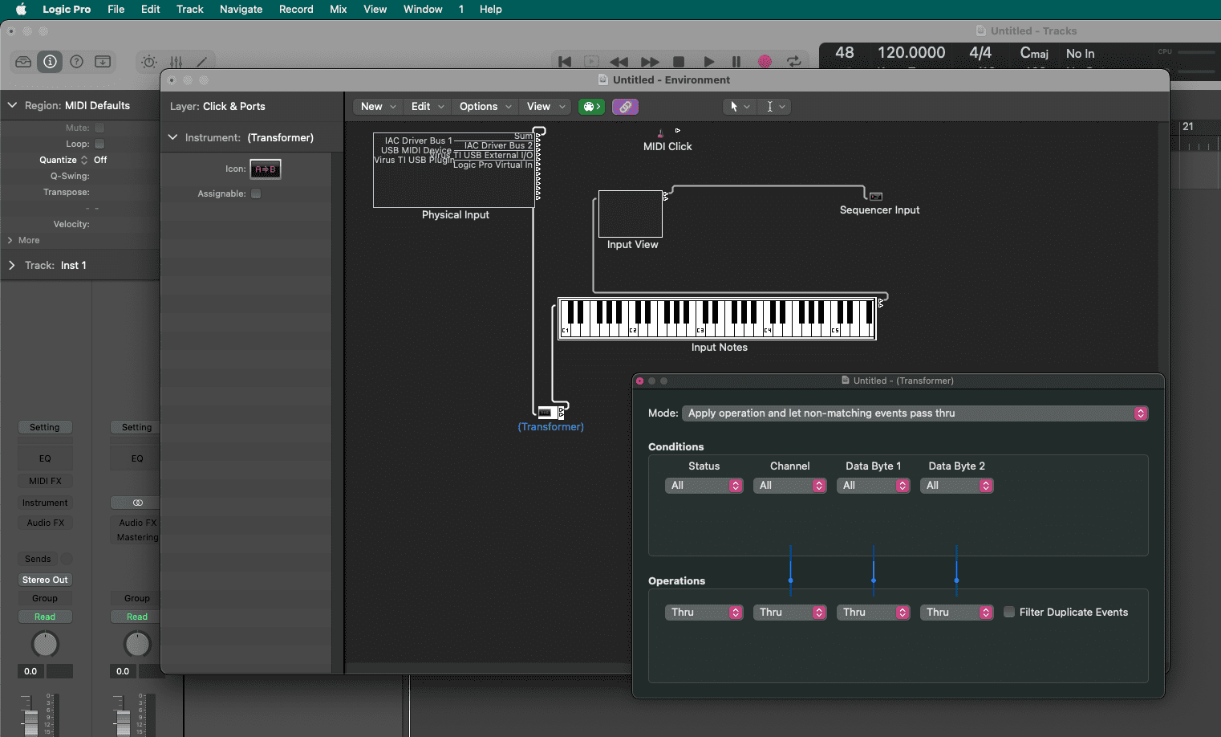
Task: Open the New menu in Environment window
Action: (x=378, y=107)
